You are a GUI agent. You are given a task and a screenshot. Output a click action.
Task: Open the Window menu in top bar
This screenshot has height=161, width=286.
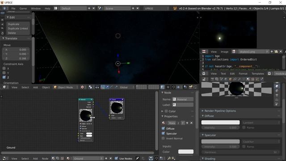coord(36,8)
